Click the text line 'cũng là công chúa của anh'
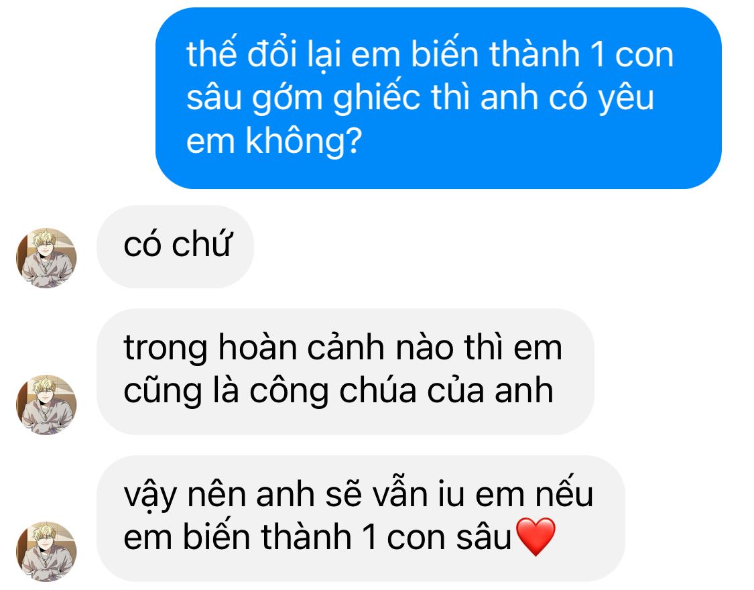The height and width of the screenshot is (590, 754). click(338, 391)
